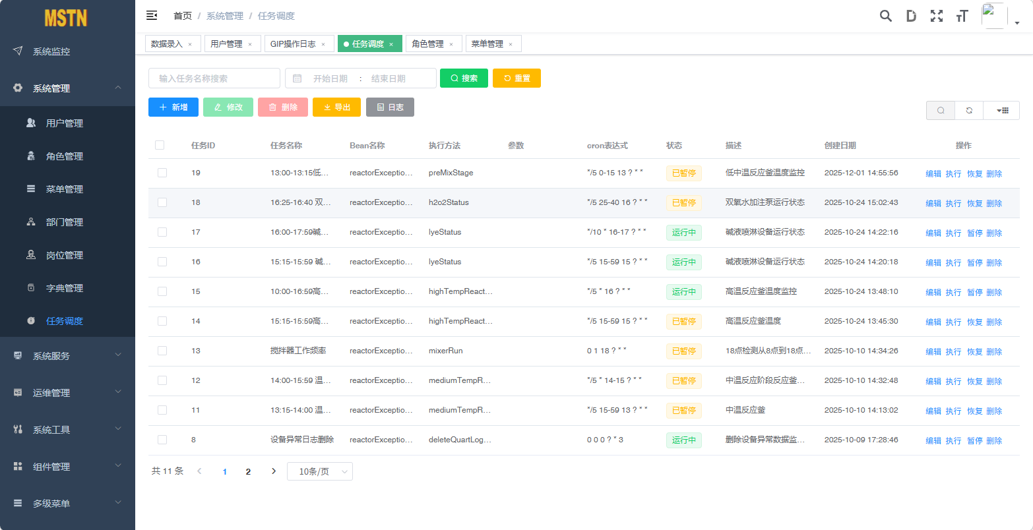Image resolution: width=1033 pixels, height=530 pixels.
Task: Close the GIP操作日志 tab
Action: [323, 45]
